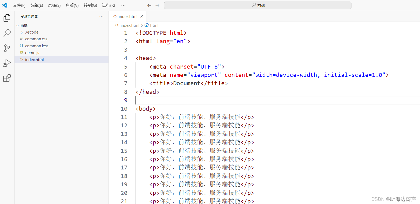Go forward with the right arrow

pos(158,5)
